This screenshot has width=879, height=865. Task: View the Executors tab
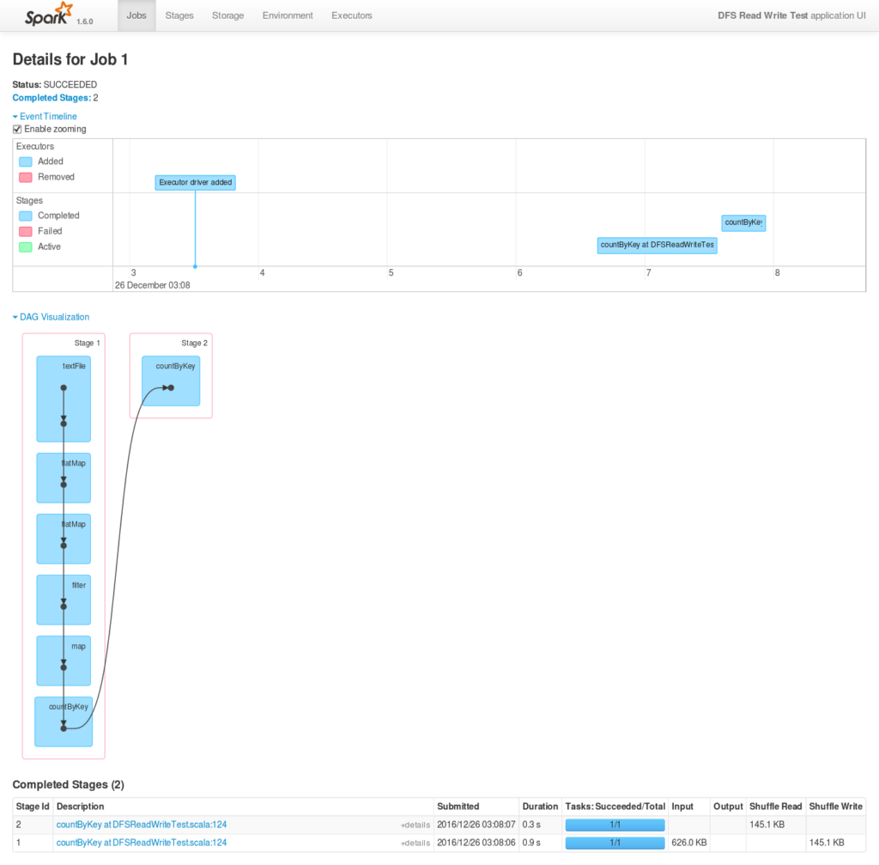coord(351,15)
